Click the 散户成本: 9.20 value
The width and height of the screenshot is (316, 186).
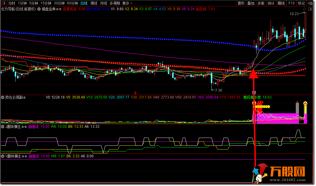tap(98, 9)
